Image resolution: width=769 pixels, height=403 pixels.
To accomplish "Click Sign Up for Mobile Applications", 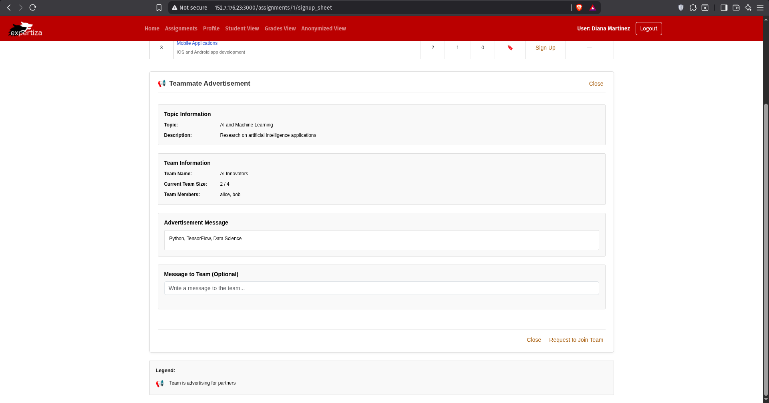I will click(545, 48).
